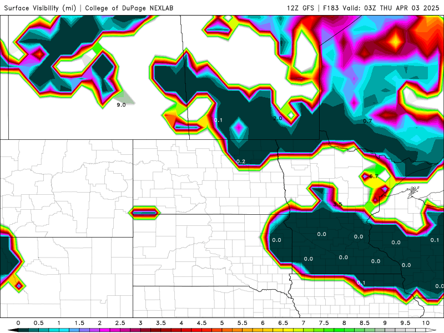Click the 'F183 Valid: 03Z THU APR 03 2025' text
Screen dimensions: 444x333
(381, 8)
